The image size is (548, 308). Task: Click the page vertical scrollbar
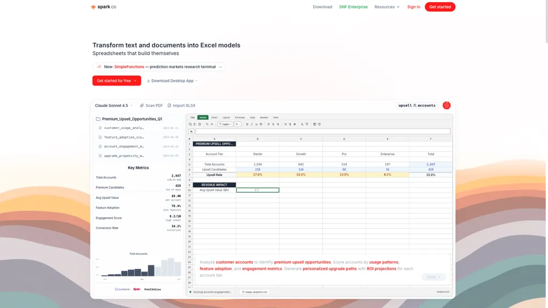point(546,21)
